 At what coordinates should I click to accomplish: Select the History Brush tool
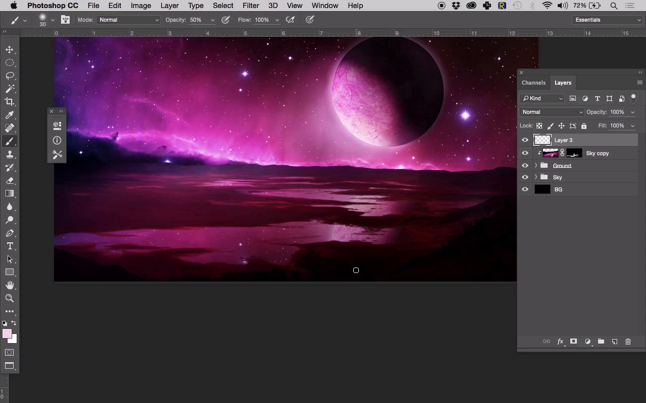(10, 167)
